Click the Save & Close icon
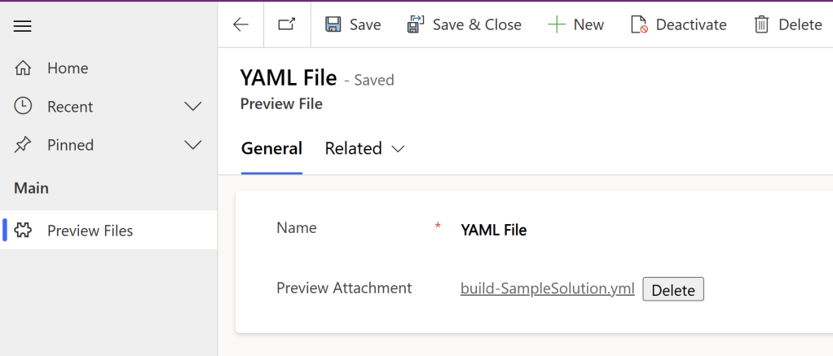The width and height of the screenshot is (833, 356). click(x=416, y=24)
